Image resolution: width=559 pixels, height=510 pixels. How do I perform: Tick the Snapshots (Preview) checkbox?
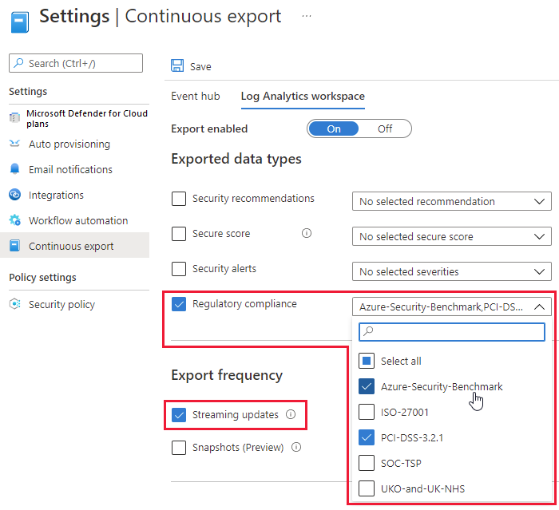(179, 448)
